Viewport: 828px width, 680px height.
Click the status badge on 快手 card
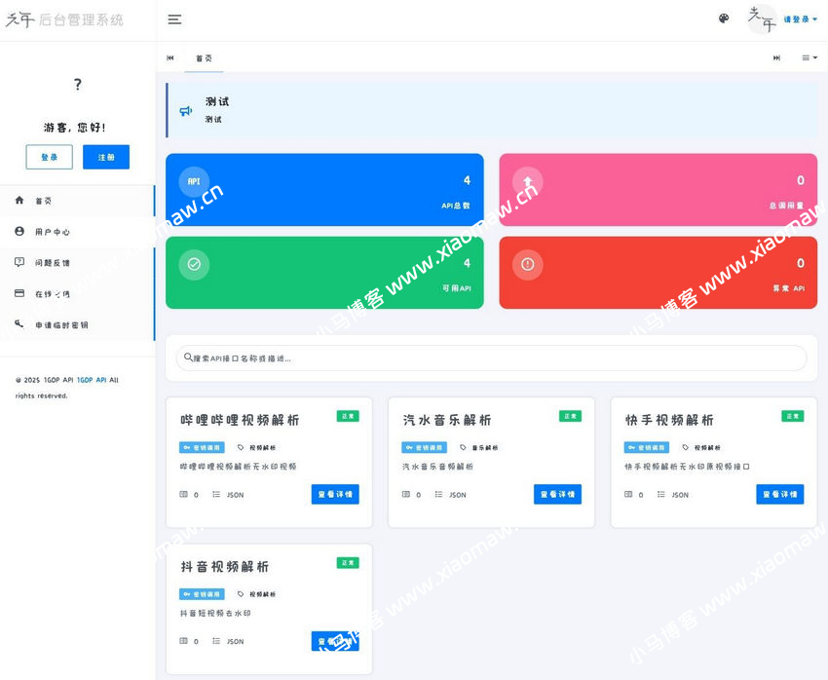point(793,416)
